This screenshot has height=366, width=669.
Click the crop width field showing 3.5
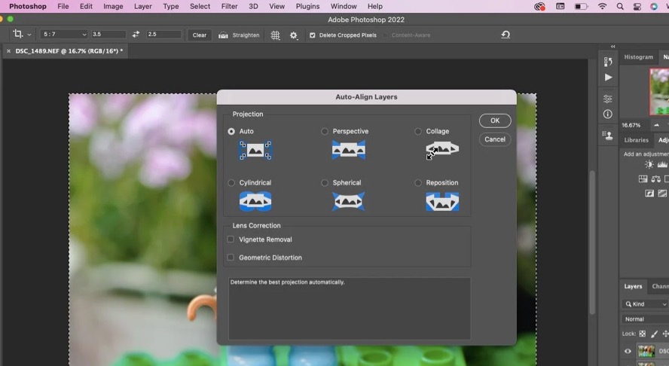[108, 35]
